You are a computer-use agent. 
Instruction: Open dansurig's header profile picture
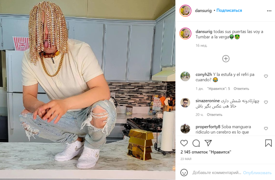pos(185,11)
